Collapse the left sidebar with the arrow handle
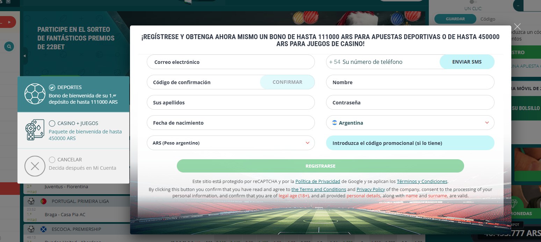This screenshot has height=242, width=541. pyautogui.click(x=24, y=56)
